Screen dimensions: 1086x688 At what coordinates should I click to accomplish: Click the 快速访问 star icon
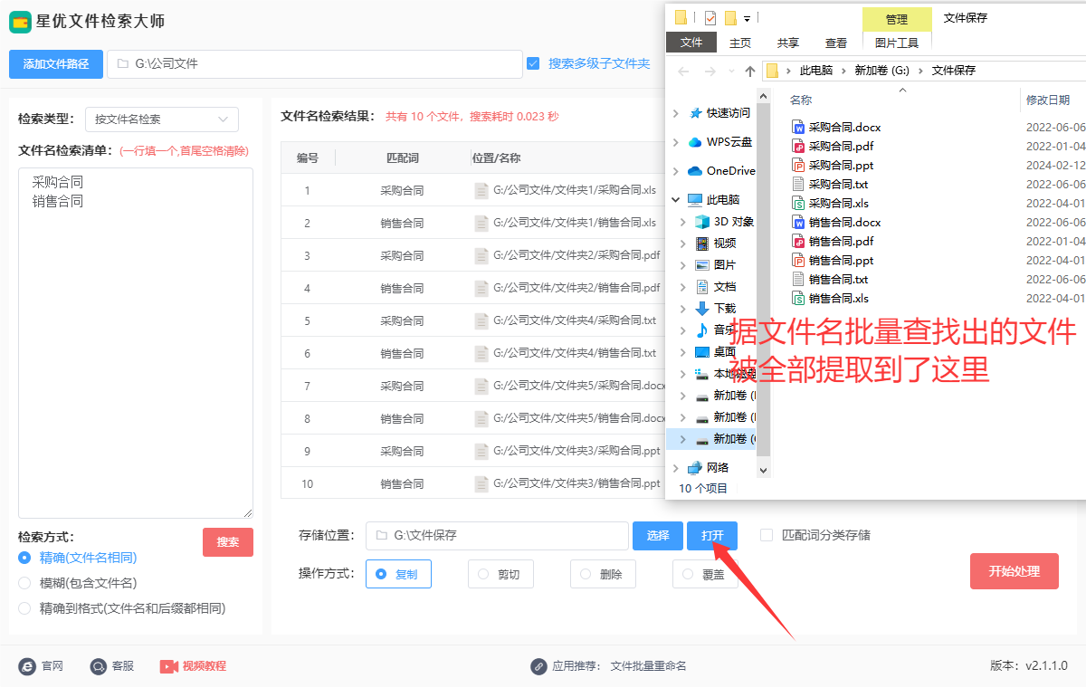pos(695,113)
